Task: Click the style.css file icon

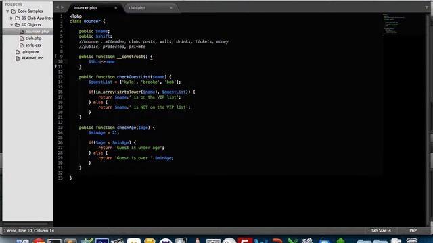Action: (x=22, y=45)
